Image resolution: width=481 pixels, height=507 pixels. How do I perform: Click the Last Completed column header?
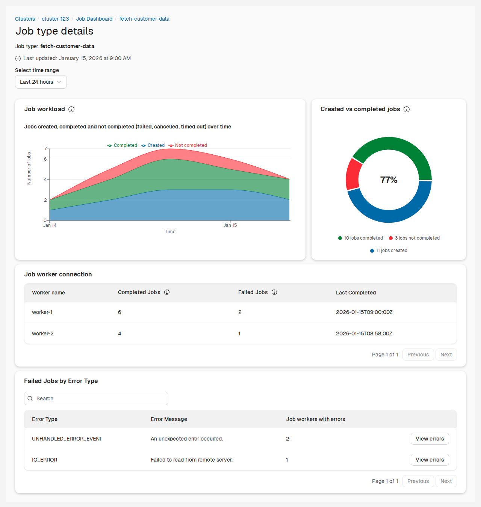[x=356, y=293]
